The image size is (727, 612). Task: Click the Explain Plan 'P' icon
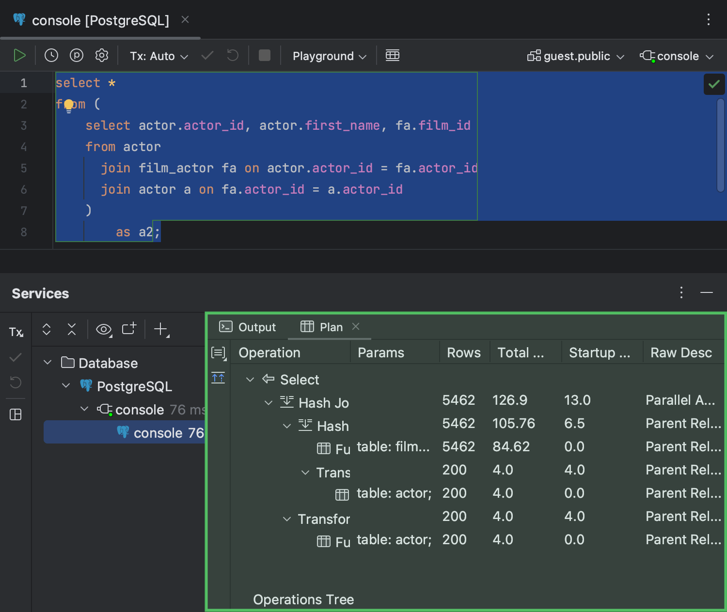(x=77, y=56)
